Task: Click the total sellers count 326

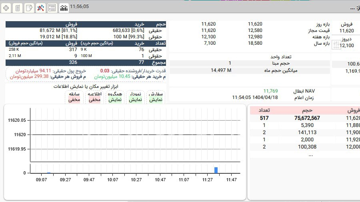Action: click(x=73, y=62)
